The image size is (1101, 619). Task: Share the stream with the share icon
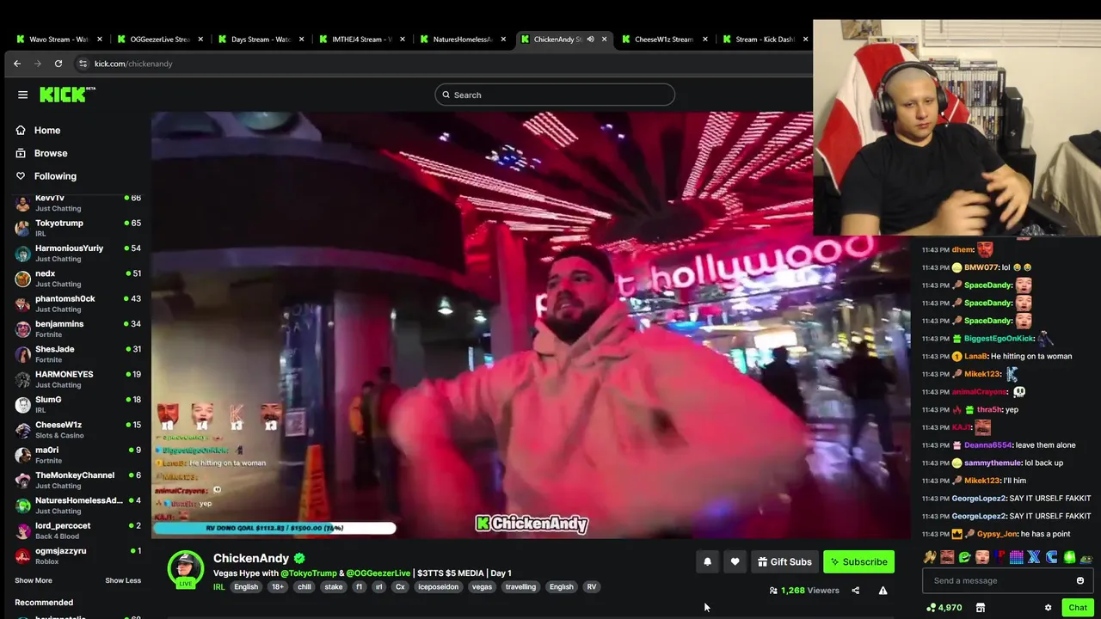(x=855, y=591)
